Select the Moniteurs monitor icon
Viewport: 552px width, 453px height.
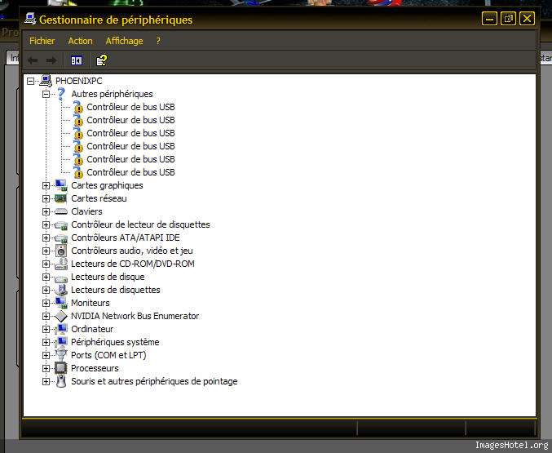tap(61, 303)
